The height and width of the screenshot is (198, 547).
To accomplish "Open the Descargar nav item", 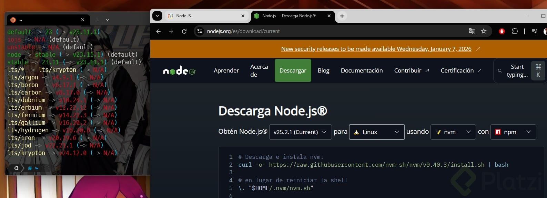I will (293, 70).
